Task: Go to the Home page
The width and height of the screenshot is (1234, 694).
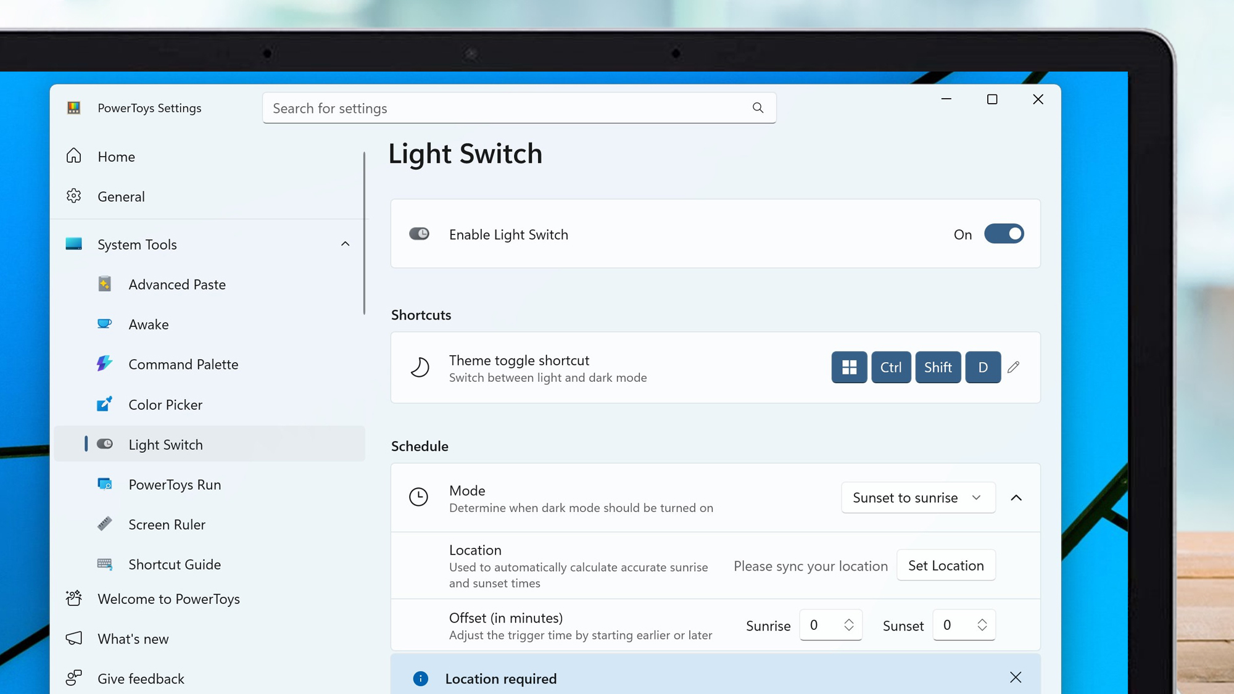Action: click(116, 157)
